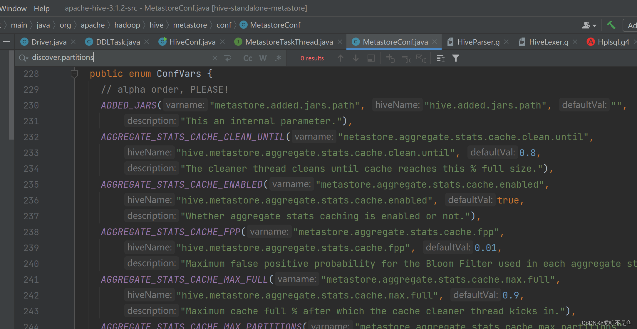Open the search history magnifier dropdown
This screenshot has height=329, width=637.
click(23, 58)
